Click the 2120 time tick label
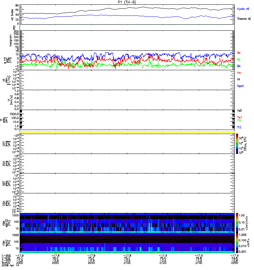 coord(163,263)
